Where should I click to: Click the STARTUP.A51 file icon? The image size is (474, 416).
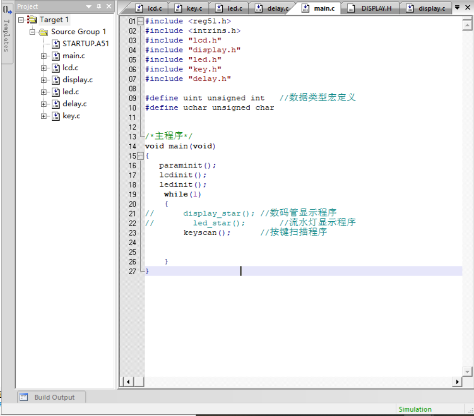56,44
